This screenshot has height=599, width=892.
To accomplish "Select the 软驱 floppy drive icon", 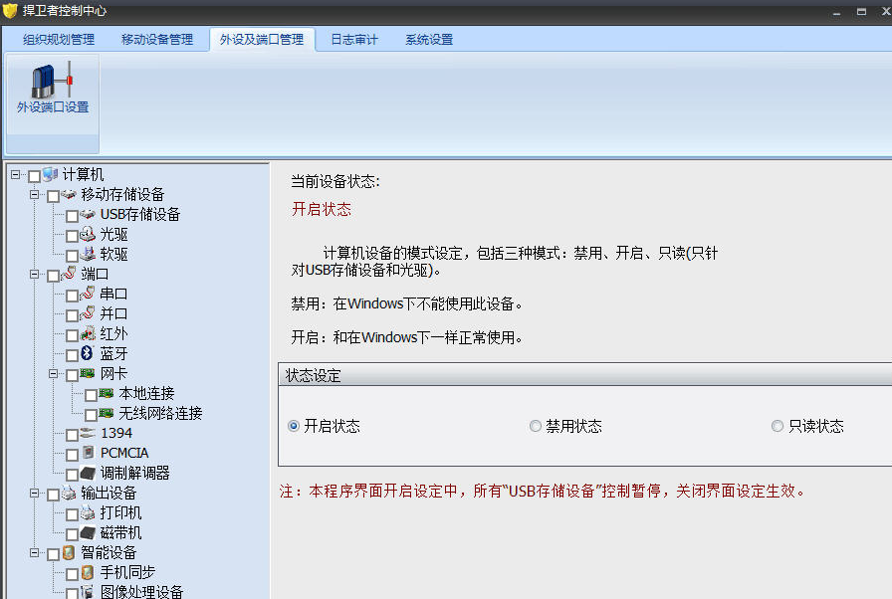I will coord(89,254).
